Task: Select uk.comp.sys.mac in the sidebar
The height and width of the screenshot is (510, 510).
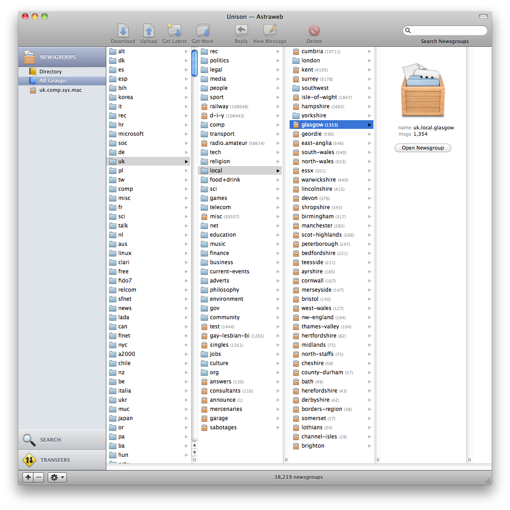Action: 60,90
